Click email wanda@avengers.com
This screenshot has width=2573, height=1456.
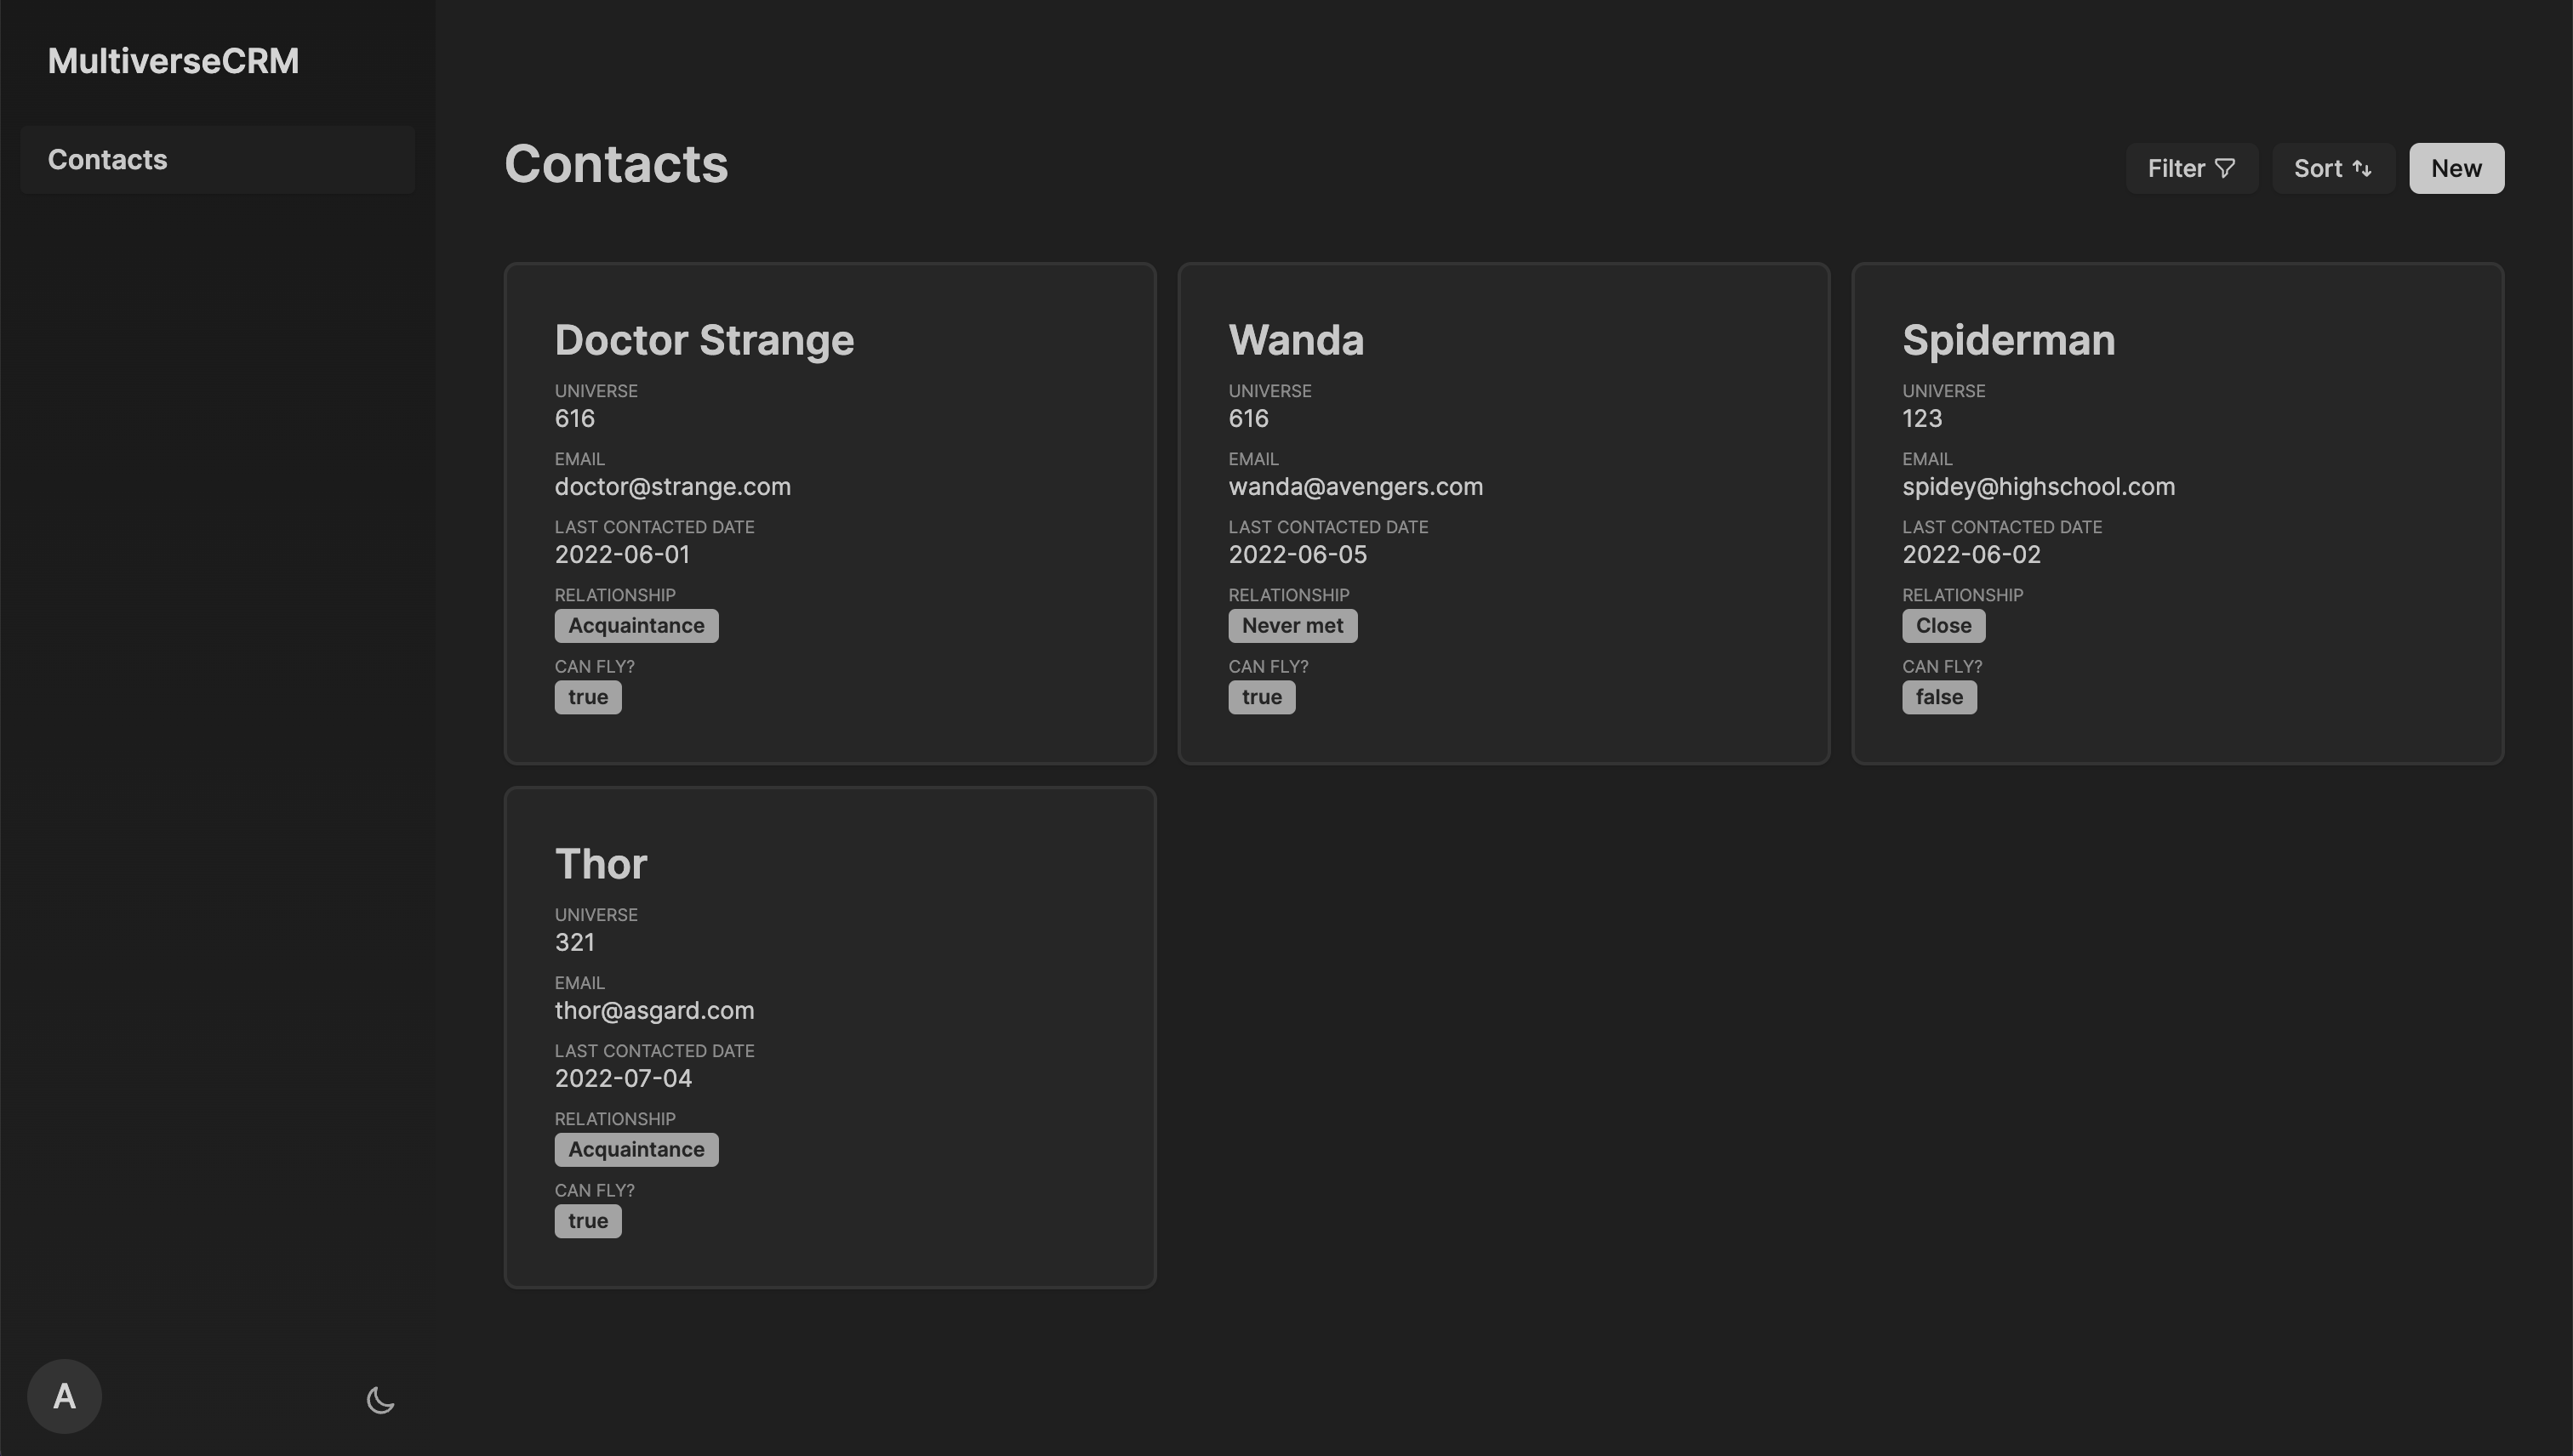[1355, 487]
